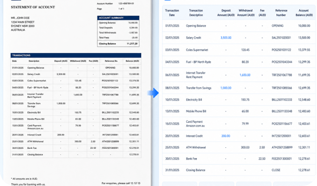Click MR. JOHN DOE on the statement
The width and height of the screenshot is (317, 186).
pos(20,18)
